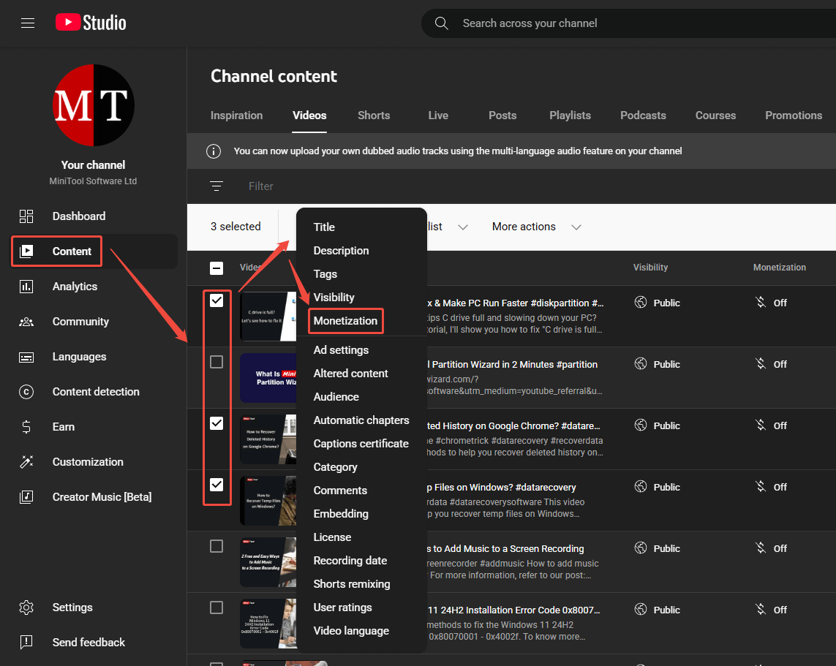Open the playlist dropdown chevron
836x666 pixels.
coord(462,227)
